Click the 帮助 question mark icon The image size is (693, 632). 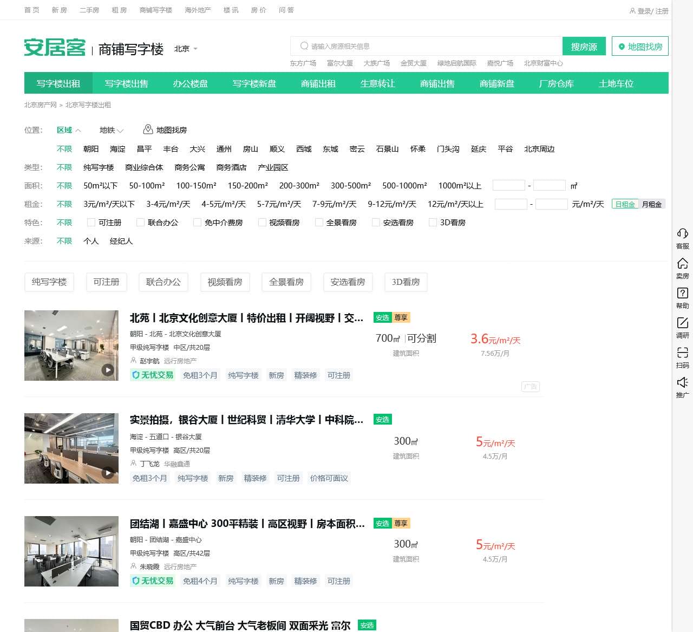coord(682,293)
